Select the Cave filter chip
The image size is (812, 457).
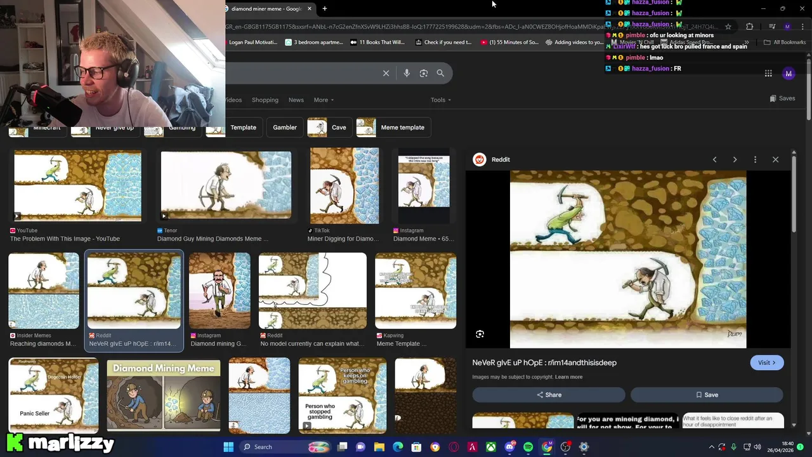(329, 128)
